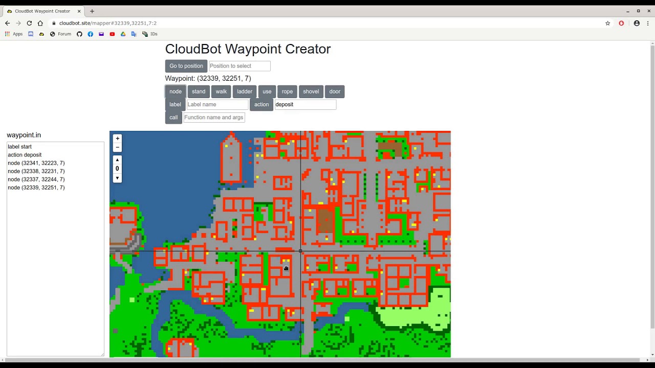Viewport: 655px width, 368px height.
Task: Go down one floor with down arrow
Action: click(x=117, y=178)
